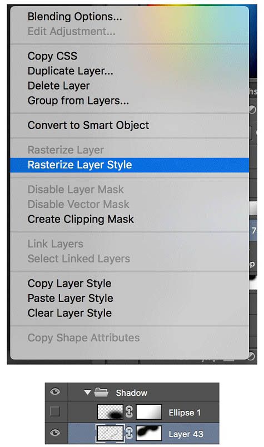The height and width of the screenshot is (447, 264).
Task: Click the Shadow group folder icon
Action: pos(101,393)
